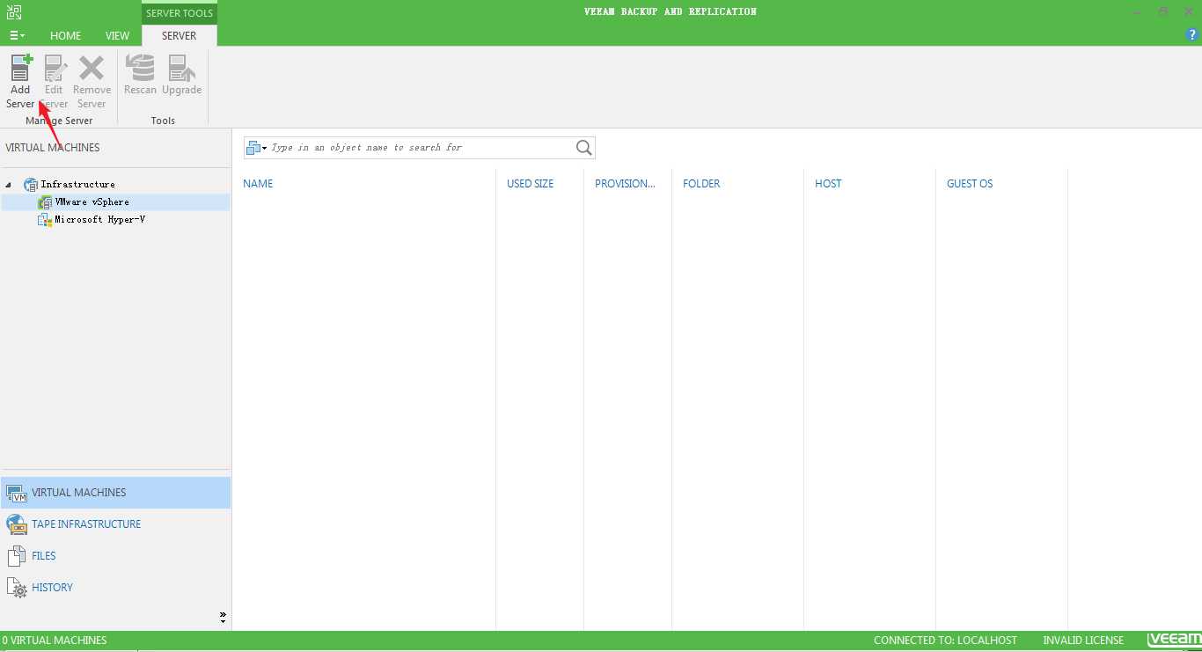
Task: Open the main hamburger menu dropdown
Action: (17, 36)
